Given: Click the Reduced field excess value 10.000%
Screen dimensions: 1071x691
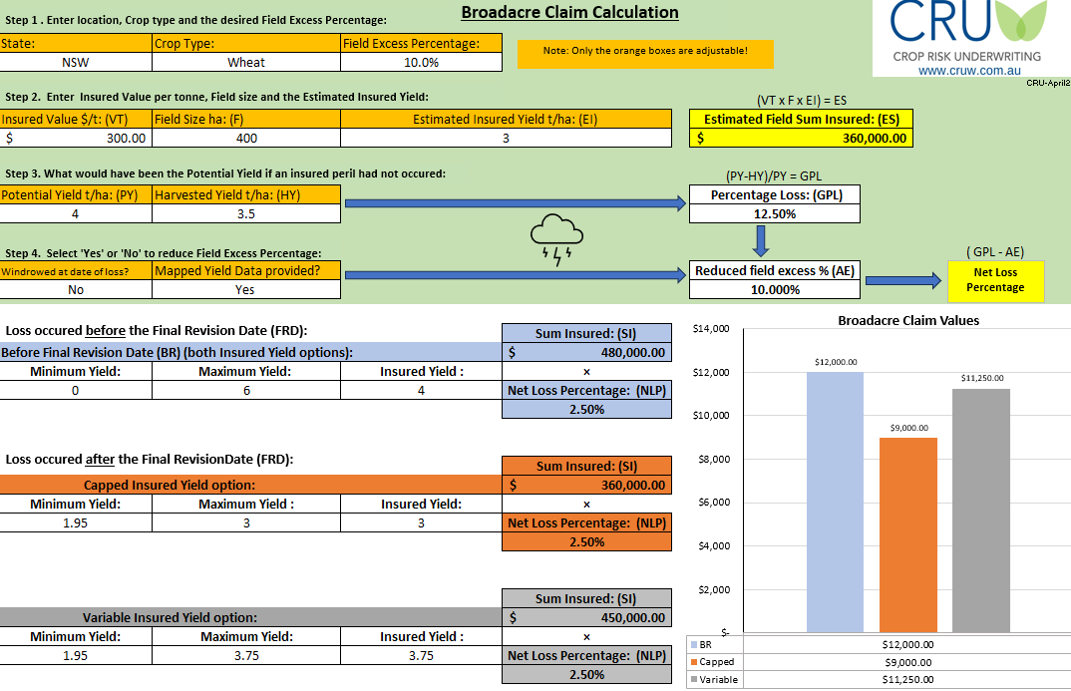Looking at the screenshot, I should point(775,289).
